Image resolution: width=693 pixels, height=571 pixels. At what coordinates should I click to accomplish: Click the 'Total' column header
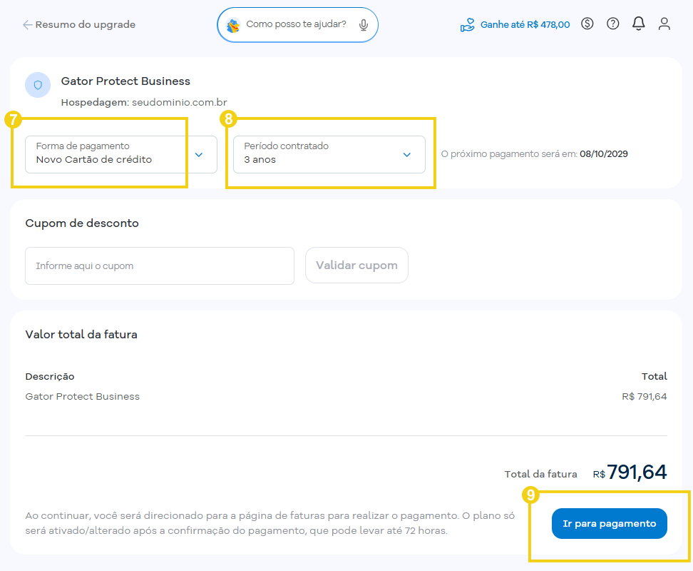[x=654, y=376]
